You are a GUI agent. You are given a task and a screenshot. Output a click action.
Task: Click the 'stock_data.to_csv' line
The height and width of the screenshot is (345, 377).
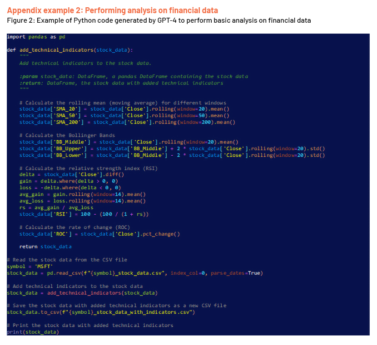pyautogui.click(x=101, y=312)
